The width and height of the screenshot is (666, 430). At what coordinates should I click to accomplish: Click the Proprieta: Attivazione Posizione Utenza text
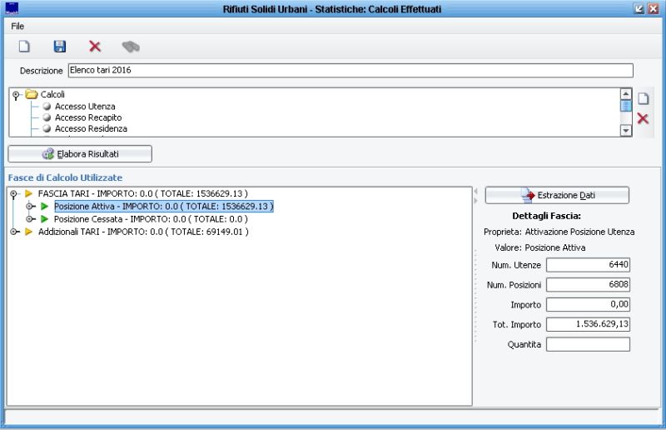click(559, 232)
